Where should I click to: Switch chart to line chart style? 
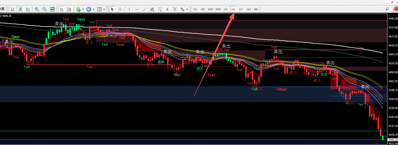coord(28,9)
